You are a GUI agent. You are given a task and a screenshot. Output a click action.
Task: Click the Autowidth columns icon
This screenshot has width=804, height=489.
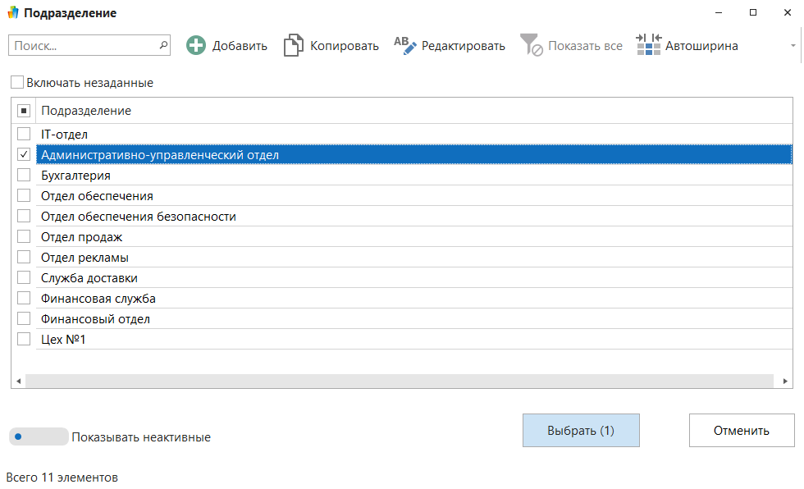(648, 45)
